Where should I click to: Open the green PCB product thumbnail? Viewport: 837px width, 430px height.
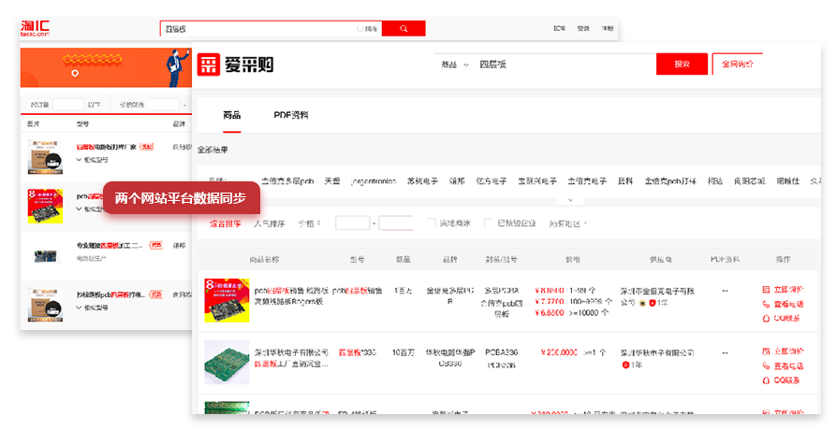coord(227,363)
